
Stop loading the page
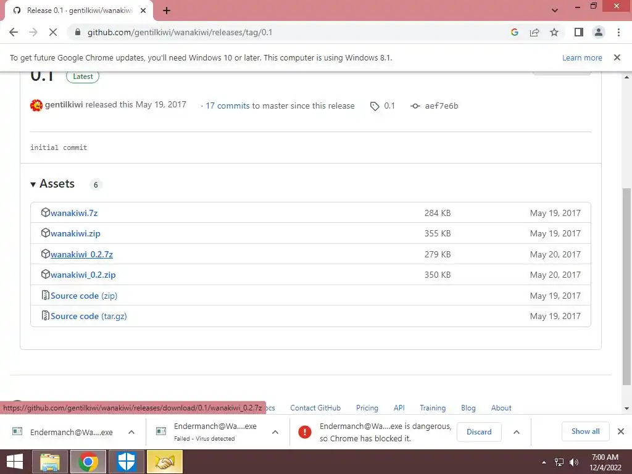click(x=53, y=32)
